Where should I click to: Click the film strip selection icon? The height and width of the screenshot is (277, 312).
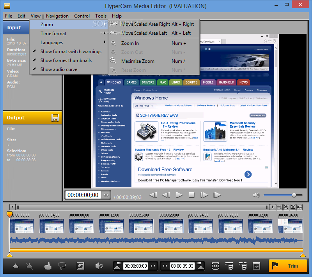216,266
